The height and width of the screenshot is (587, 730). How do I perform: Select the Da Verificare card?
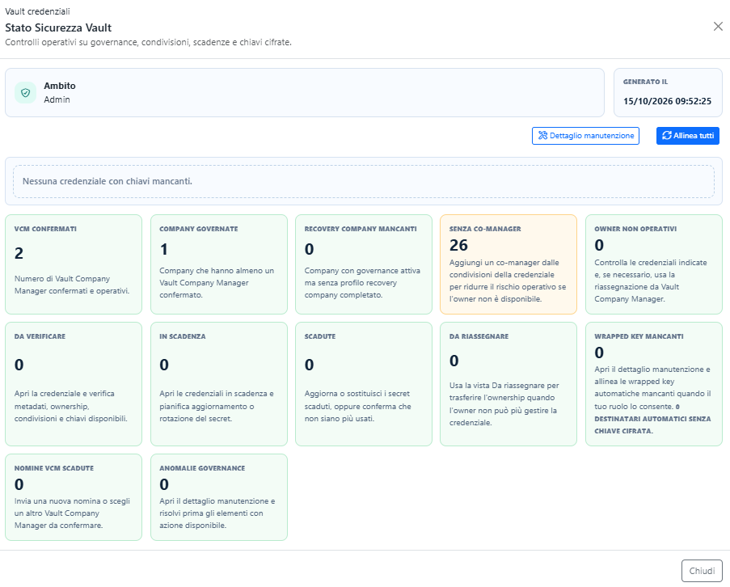[74, 384]
